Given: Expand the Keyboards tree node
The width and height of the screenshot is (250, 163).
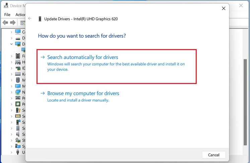Looking at the screenshot, I should (x=11, y=74).
